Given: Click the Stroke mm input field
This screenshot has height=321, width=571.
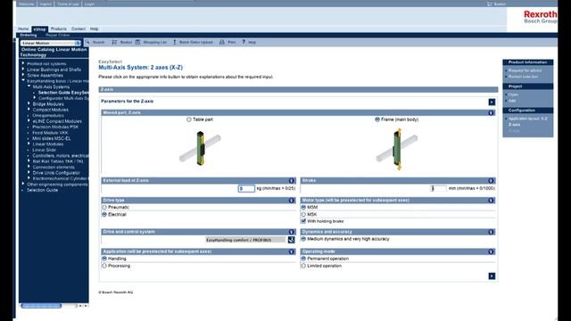Looking at the screenshot, I should point(438,188).
